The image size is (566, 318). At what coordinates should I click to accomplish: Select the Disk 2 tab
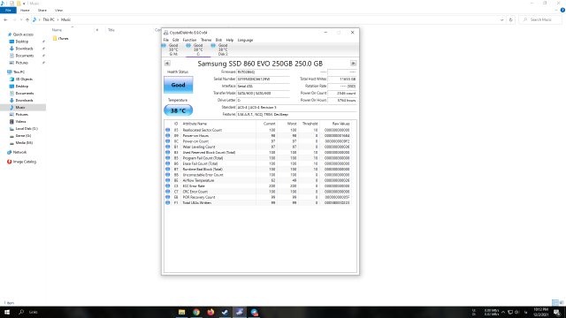coord(223,49)
